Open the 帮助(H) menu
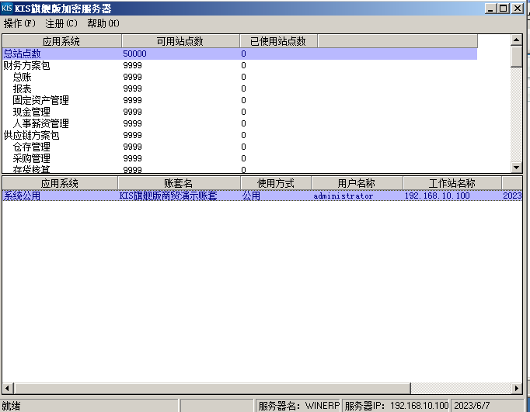 [103, 23]
